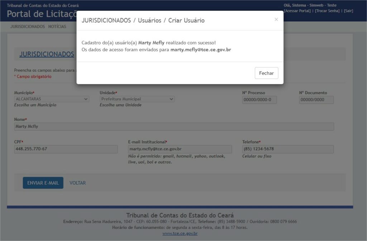Expand the Unidade dropdown Prefeitura Municipal
Image resolution: width=367 pixels, height=241 pixels.
pyautogui.click(x=137, y=99)
